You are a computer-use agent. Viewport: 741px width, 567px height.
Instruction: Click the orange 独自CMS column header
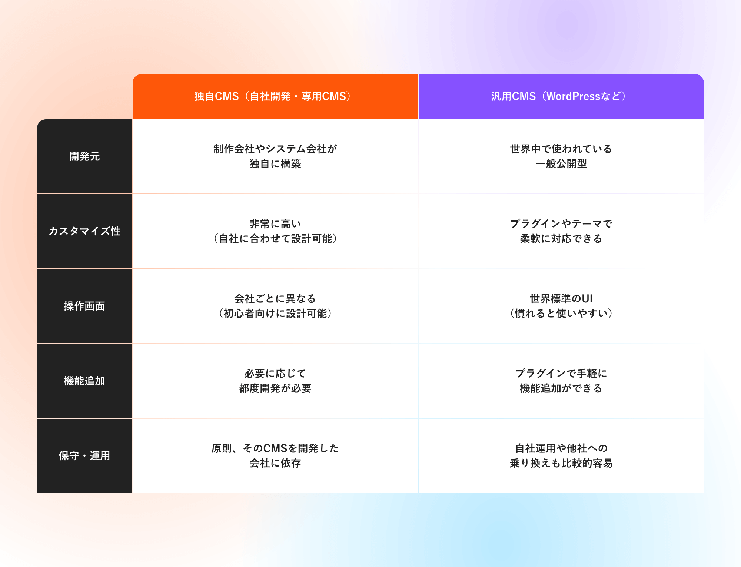275,96
